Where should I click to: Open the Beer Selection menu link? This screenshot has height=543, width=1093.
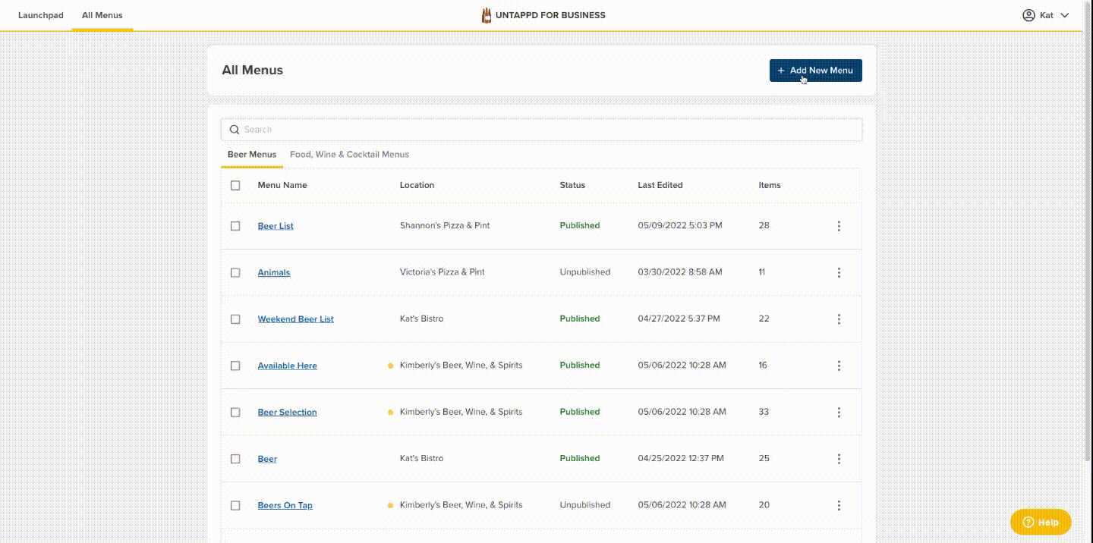288,413
